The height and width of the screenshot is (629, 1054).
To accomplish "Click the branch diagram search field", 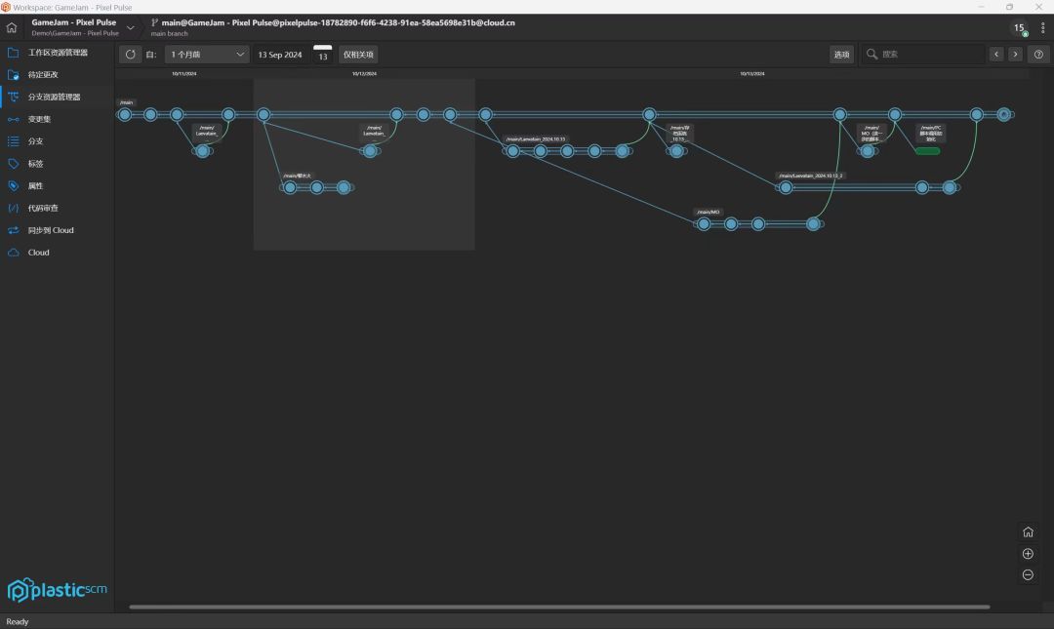I will click(923, 55).
